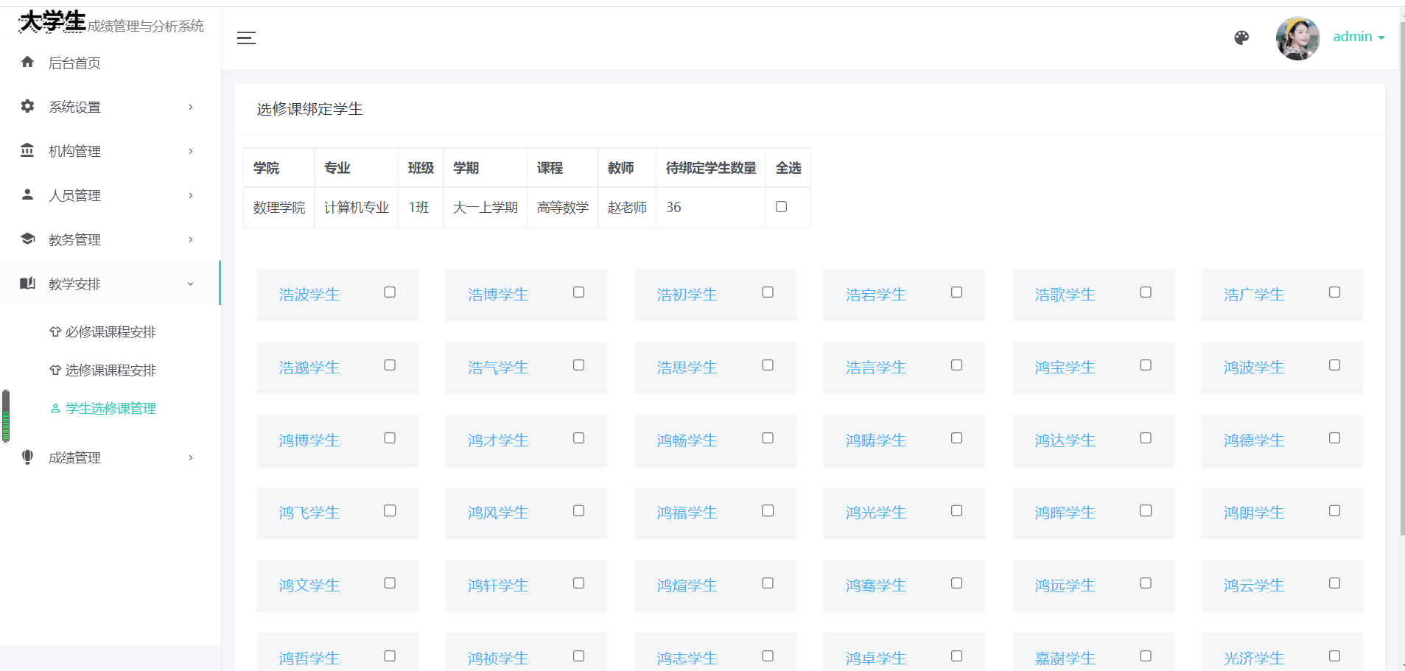Click the 数理学院 table cell
1405x671 pixels.
[x=279, y=208]
